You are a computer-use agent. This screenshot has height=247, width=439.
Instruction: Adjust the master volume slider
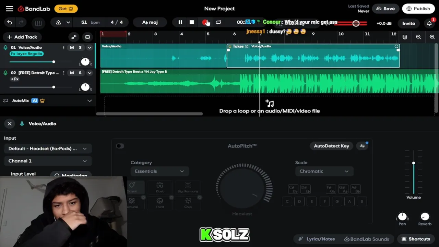coord(356,23)
